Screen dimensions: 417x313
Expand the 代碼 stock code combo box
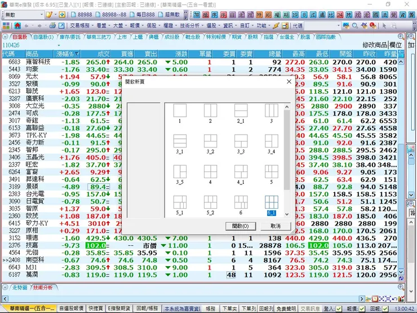pos(338,25)
